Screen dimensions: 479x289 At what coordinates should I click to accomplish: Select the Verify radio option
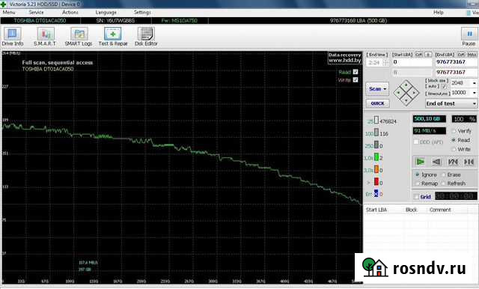point(454,131)
